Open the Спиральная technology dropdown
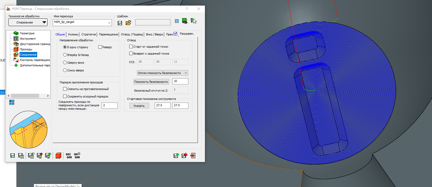The image size is (432, 187). tap(28, 22)
